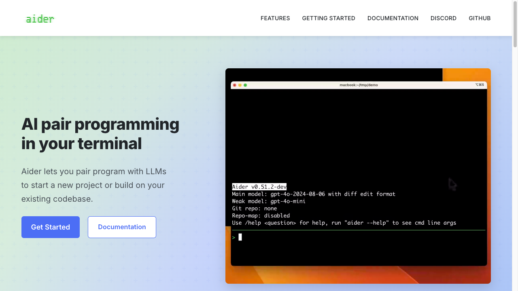Click the highlighted Aider v0.51.2-dev text

(259, 187)
